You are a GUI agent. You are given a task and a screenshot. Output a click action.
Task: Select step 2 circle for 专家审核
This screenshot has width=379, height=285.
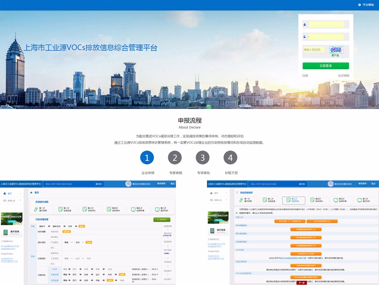click(x=175, y=158)
